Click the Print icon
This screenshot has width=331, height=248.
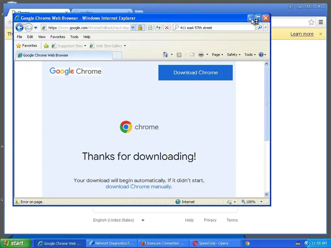201,55
